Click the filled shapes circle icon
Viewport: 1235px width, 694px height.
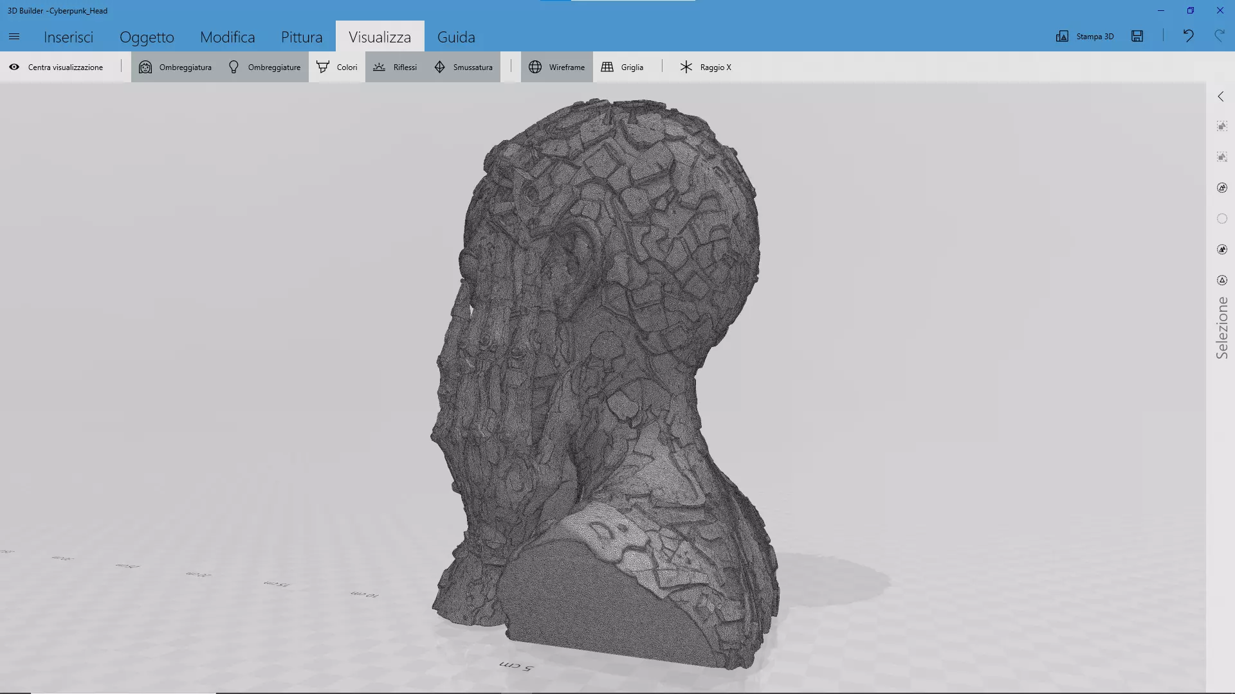click(1222, 249)
